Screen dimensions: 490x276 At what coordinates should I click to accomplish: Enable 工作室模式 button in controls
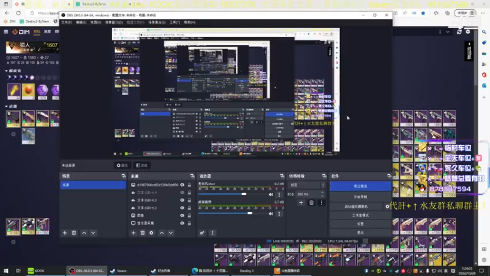tap(360, 215)
